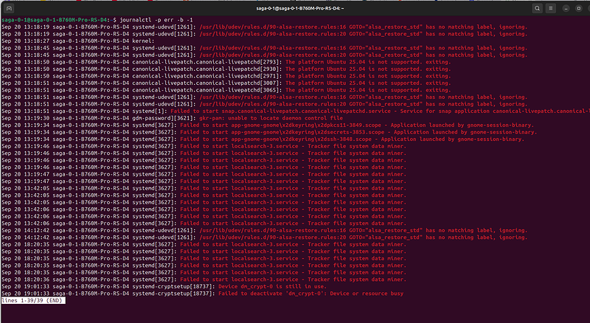Click 'Failed to deactivate dm_crypt-0' error message
This screenshot has width=590, height=323.
[x=310, y=294]
